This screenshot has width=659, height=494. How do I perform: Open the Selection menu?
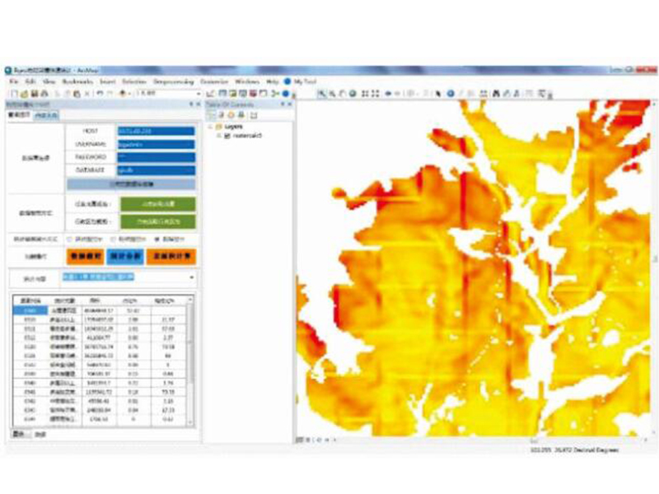pos(134,82)
